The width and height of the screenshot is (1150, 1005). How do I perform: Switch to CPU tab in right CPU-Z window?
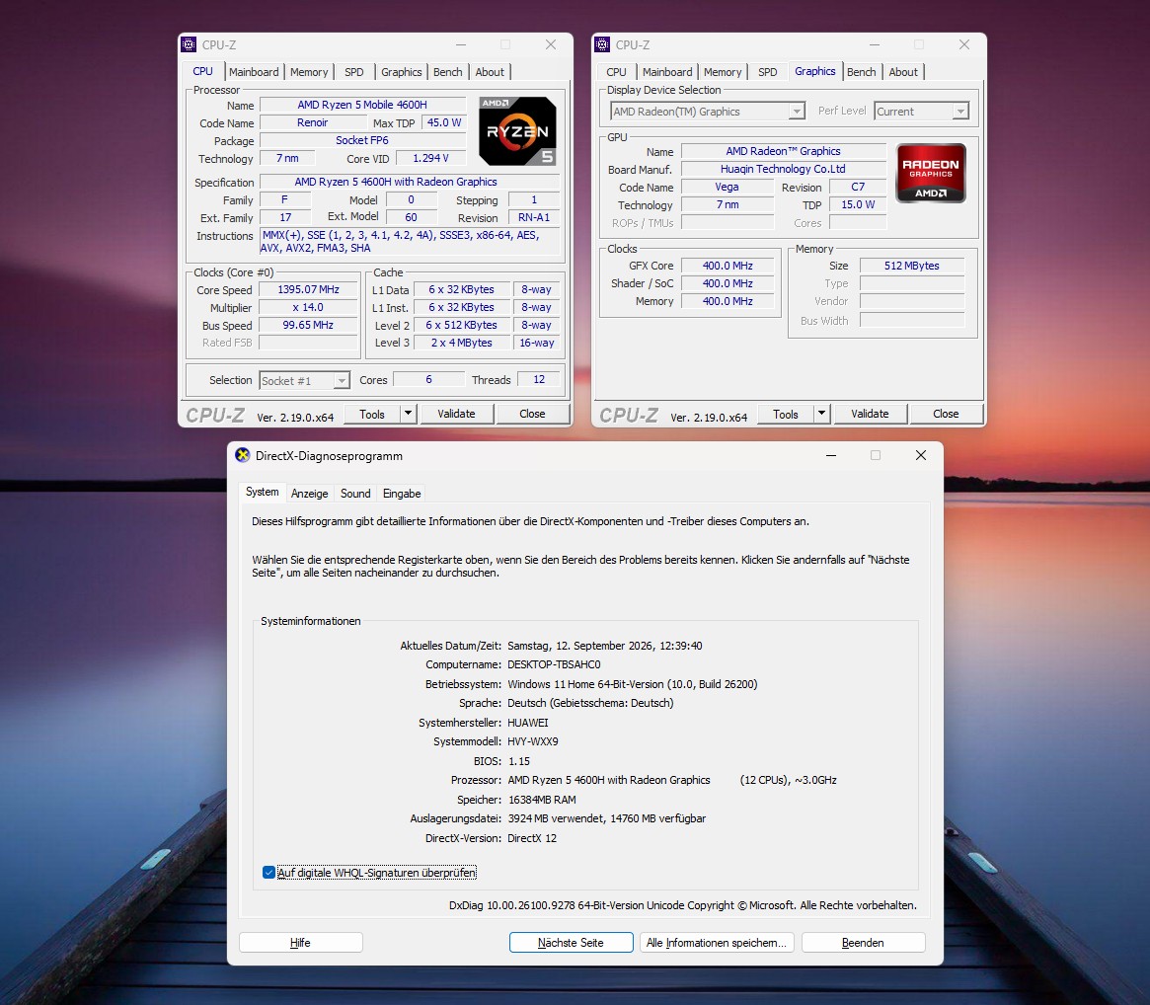coord(616,72)
